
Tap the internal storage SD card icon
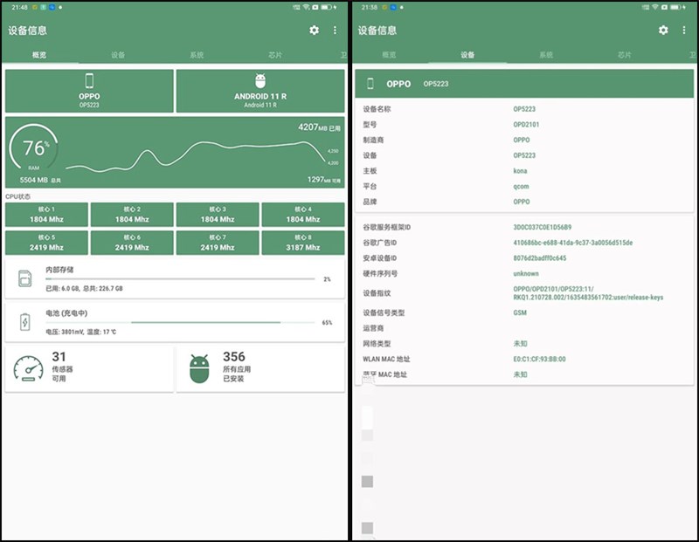pos(25,278)
